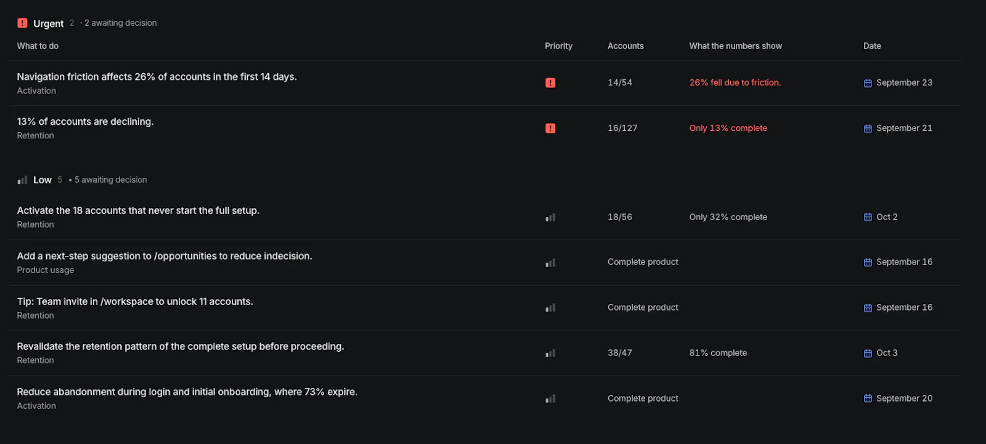This screenshot has height=444, width=986.
Task: Click calendar icon in the Team invite row
Action: [x=868, y=307]
